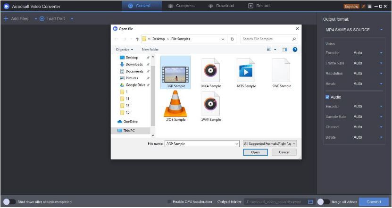Click the Search File Samples field
This screenshot has width=392, height=208.
click(x=267, y=39)
